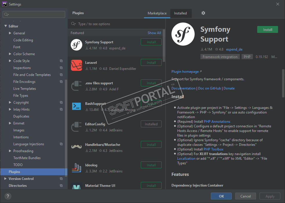Click the settings search magnifier icon
The height and width of the screenshot is (203, 285).
[6, 14]
